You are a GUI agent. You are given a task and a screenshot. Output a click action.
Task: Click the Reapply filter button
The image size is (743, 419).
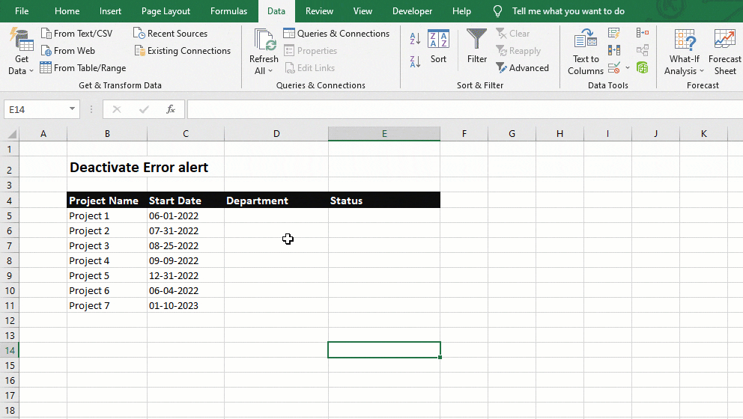[x=518, y=51]
